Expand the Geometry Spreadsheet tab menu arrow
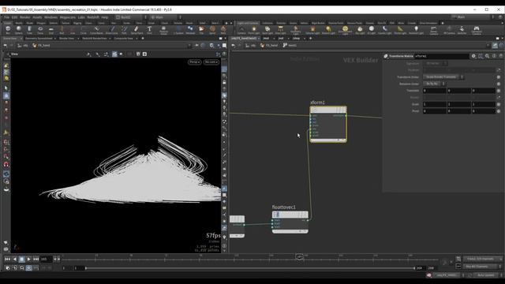 (x=55, y=39)
